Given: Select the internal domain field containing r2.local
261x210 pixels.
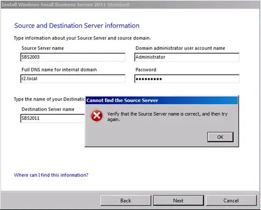Looking at the screenshot, I should (x=73, y=79).
